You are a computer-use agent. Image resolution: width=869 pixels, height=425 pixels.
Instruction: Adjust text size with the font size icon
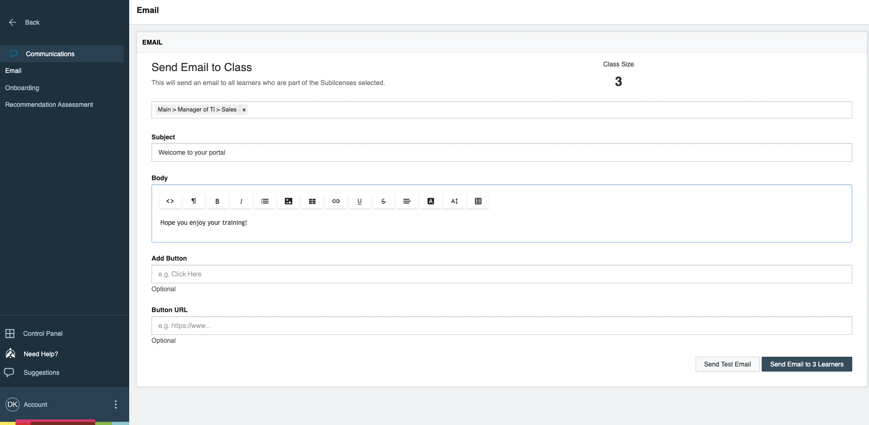click(454, 201)
